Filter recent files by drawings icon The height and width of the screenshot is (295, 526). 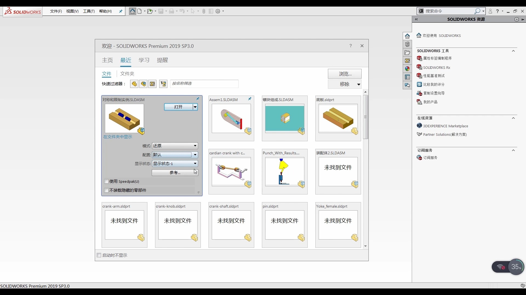(x=152, y=84)
